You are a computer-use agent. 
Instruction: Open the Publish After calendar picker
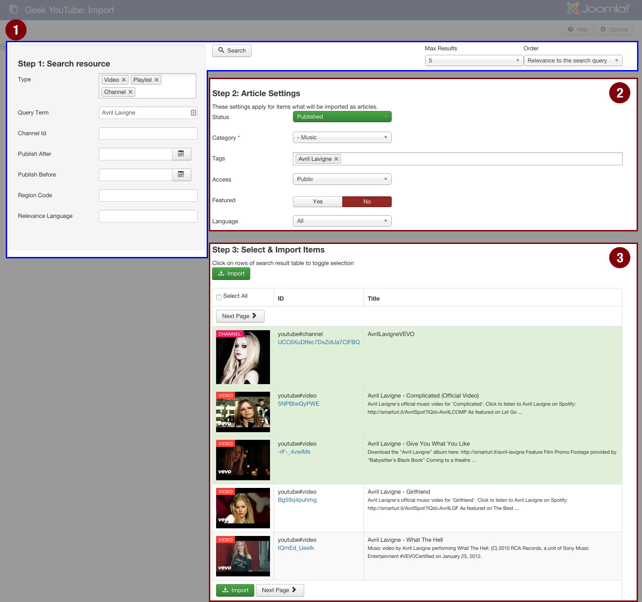(x=182, y=154)
